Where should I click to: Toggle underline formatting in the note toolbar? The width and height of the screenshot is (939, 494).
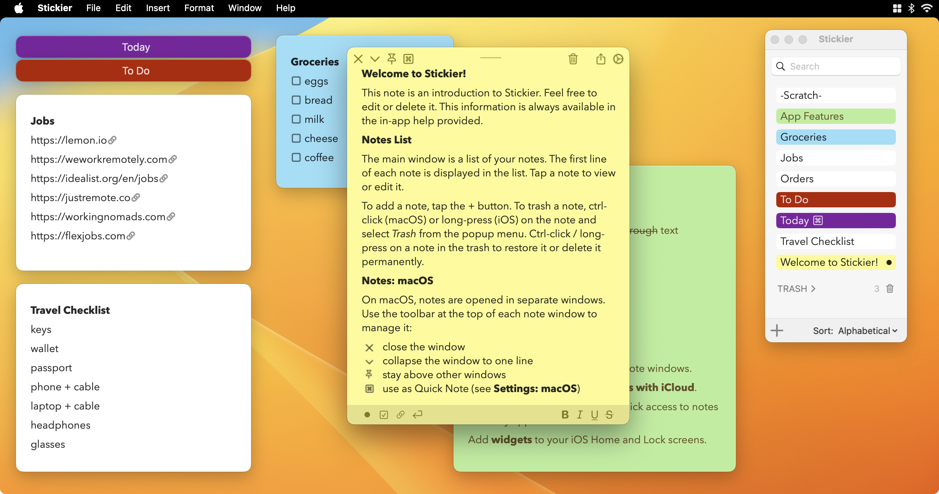595,415
